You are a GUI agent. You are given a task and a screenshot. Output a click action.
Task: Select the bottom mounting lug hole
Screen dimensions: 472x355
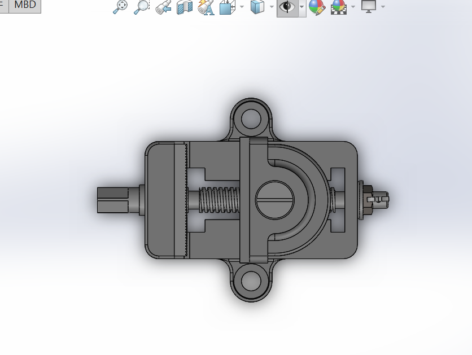coord(251,281)
